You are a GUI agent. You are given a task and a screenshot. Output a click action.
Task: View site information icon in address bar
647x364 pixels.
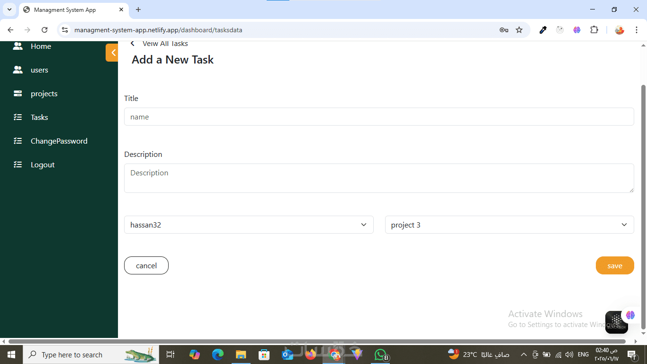coord(65,30)
